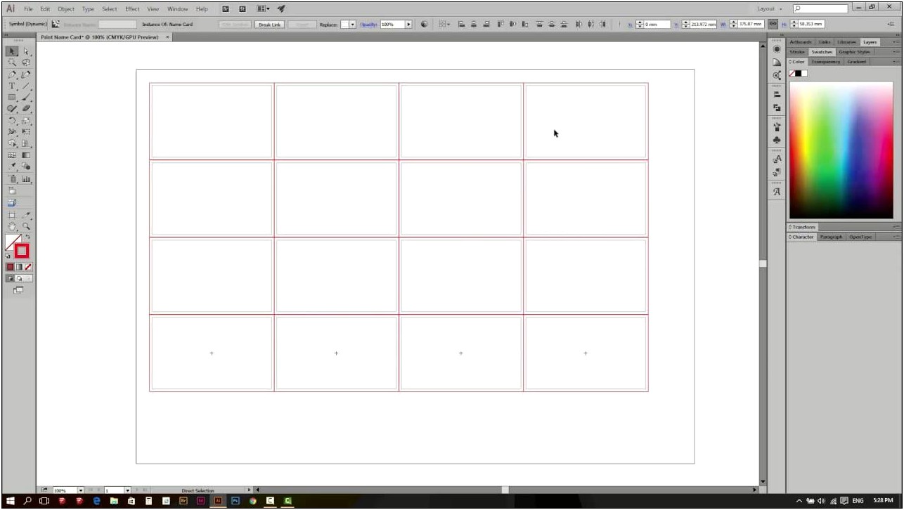
Task: Close the Print Name Card document tab
Action: pyautogui.click(x=167, y=37)
